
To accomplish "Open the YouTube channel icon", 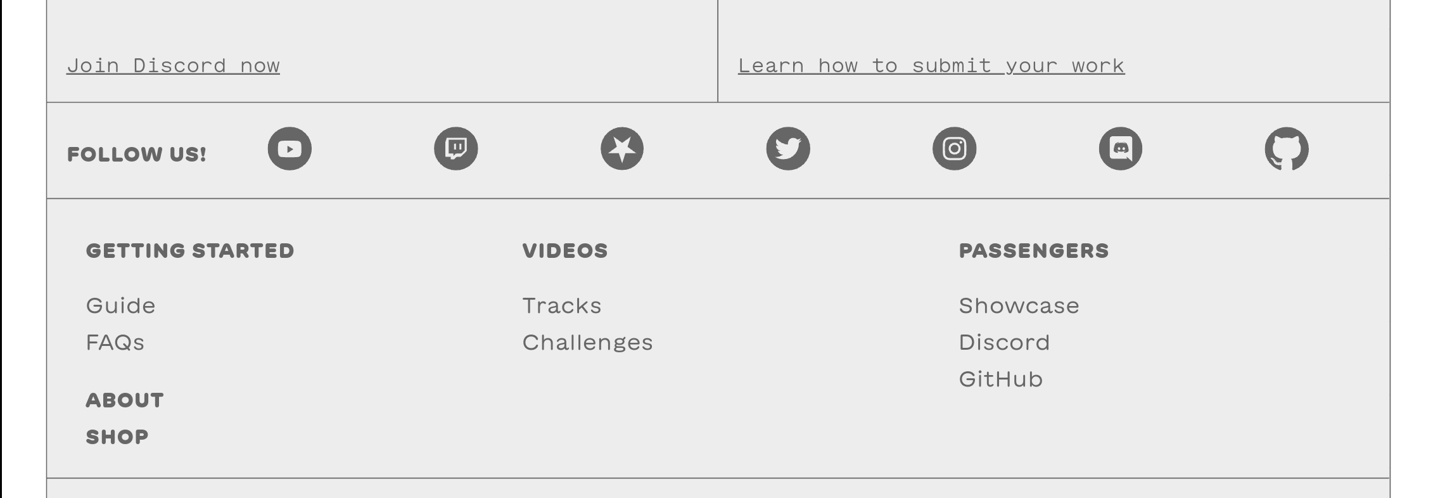I will point(290,148).
